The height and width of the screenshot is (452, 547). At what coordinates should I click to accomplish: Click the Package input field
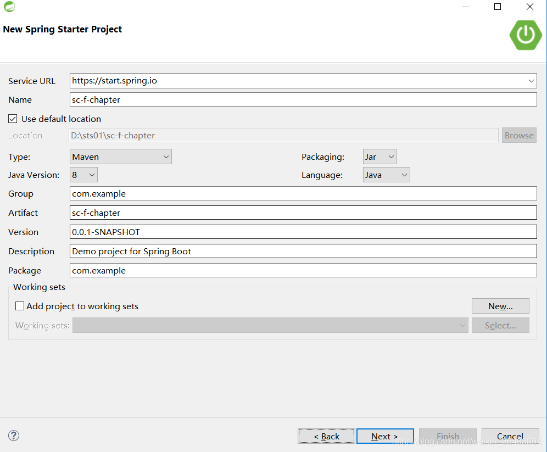tap(303, 270)
